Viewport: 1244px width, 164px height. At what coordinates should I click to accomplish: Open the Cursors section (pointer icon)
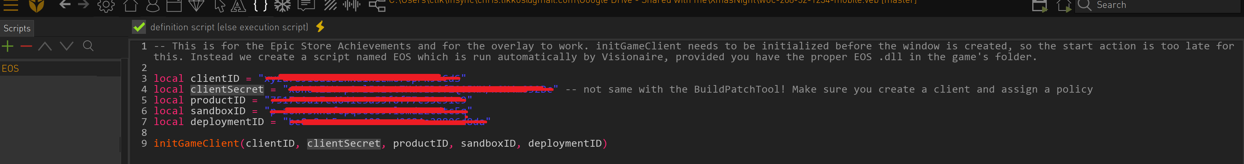click(x=220, y=5)
